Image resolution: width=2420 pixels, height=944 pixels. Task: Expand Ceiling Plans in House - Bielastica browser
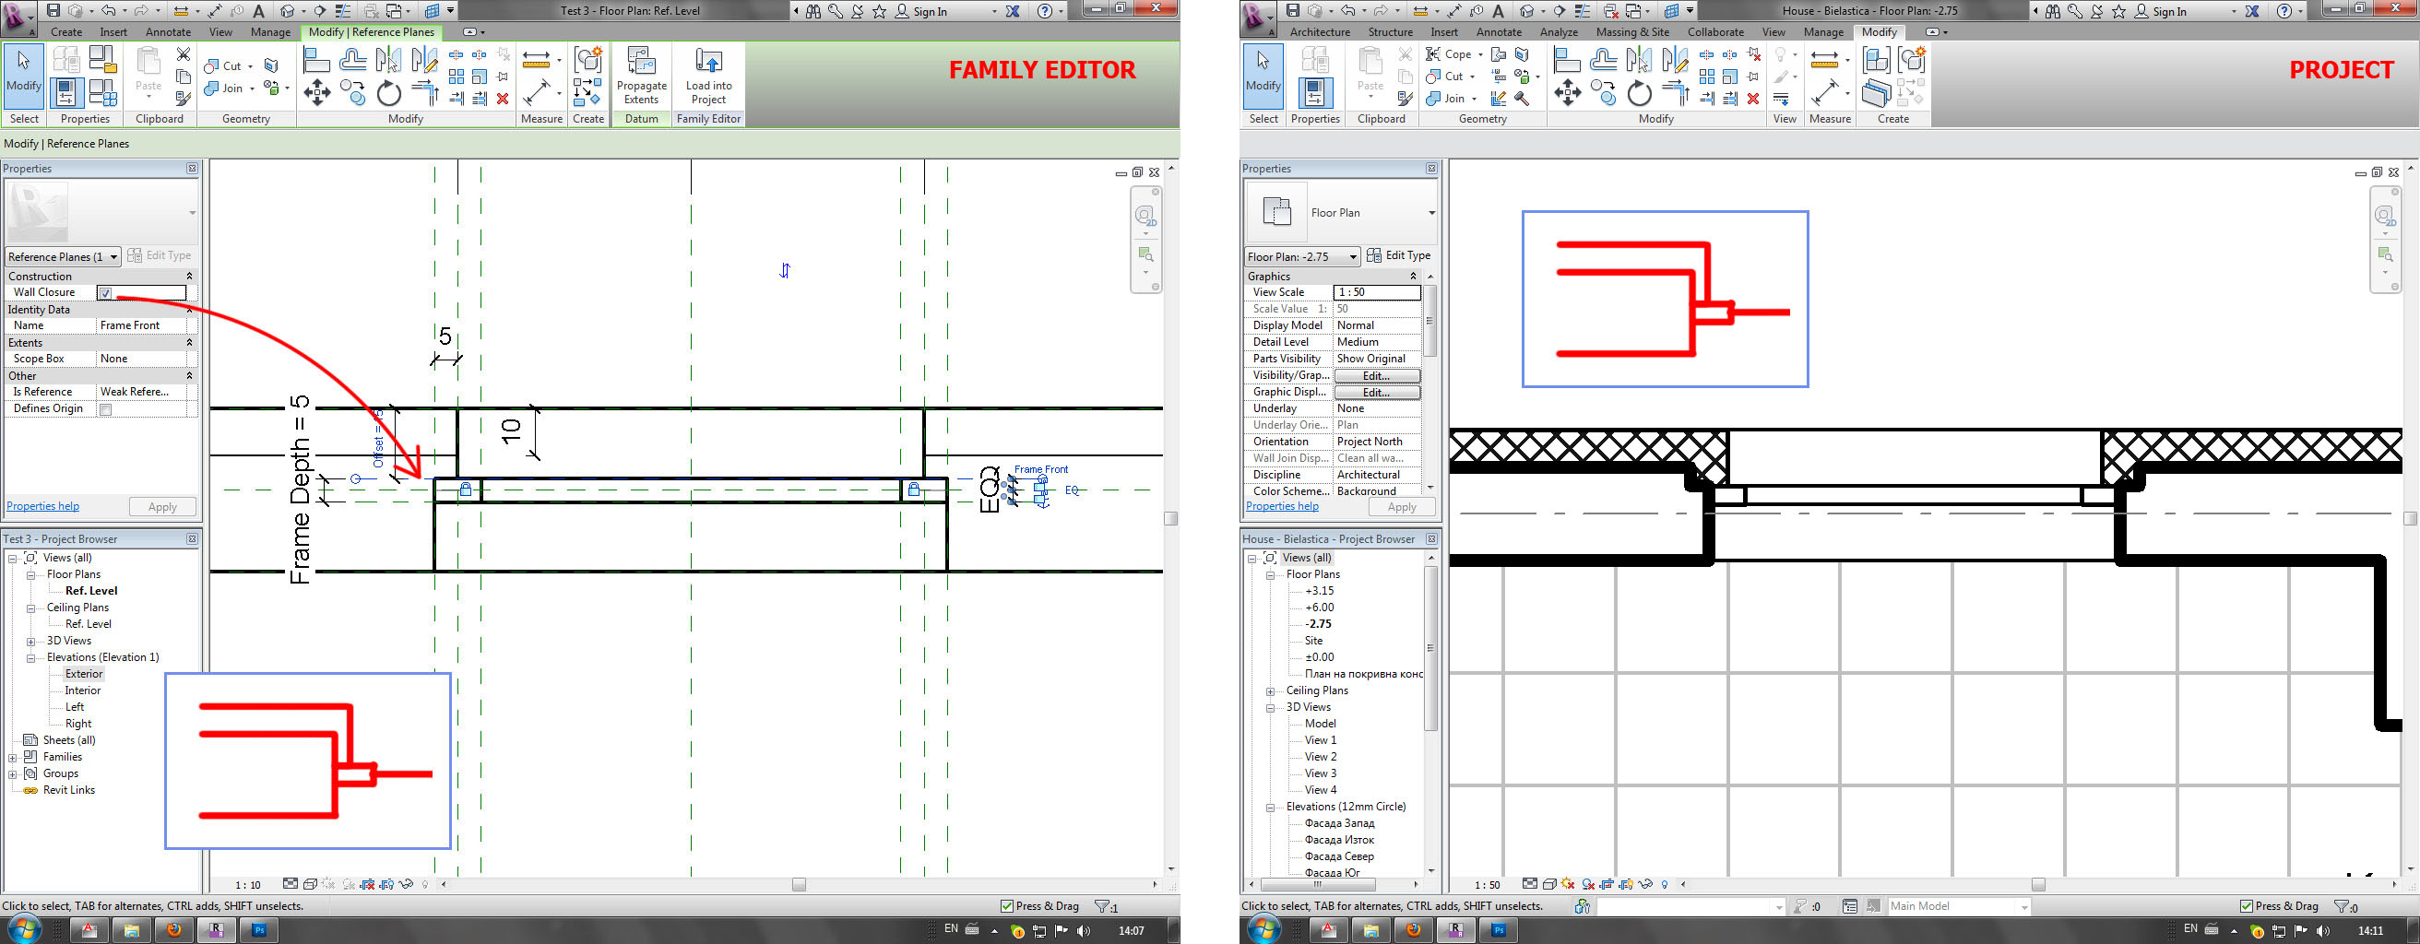click(x=1270, y=690)
